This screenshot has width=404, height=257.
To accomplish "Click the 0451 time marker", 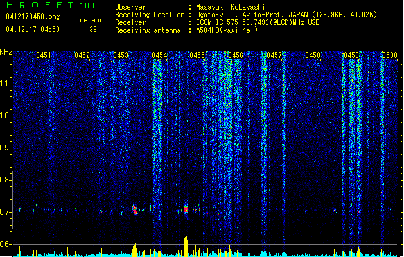I will pyautogui.click(x=44, y=55).
